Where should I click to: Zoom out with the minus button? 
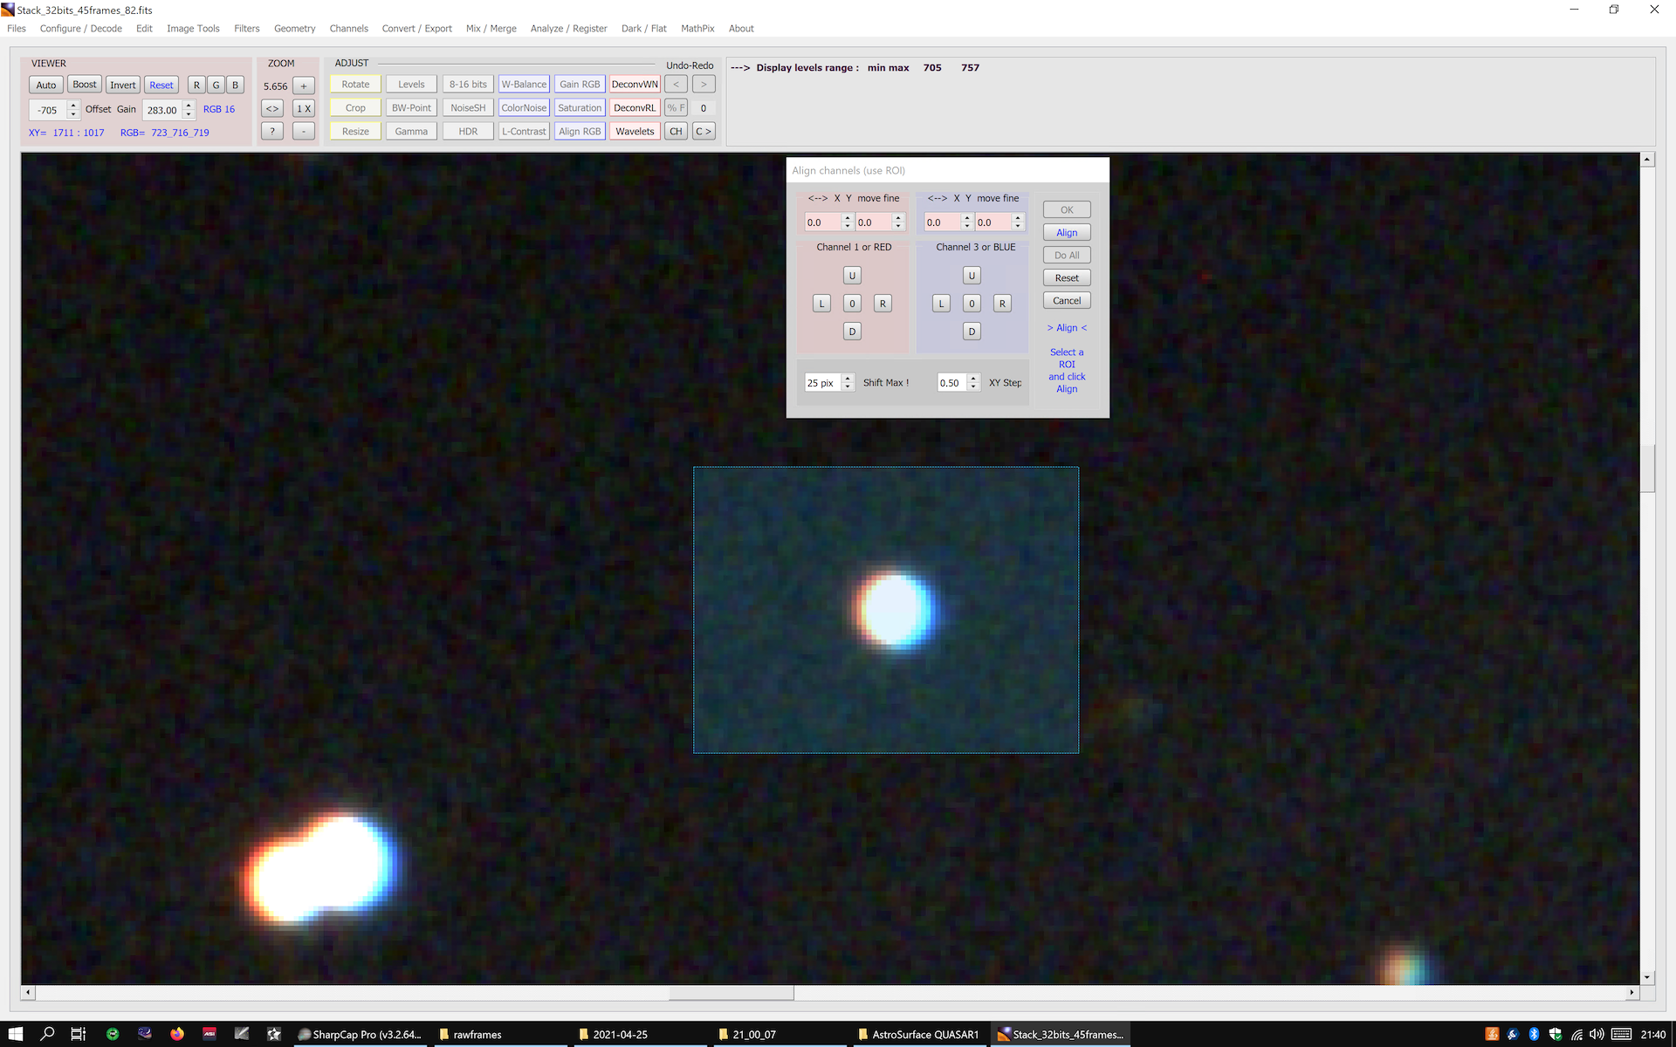(x=304, y=131)
